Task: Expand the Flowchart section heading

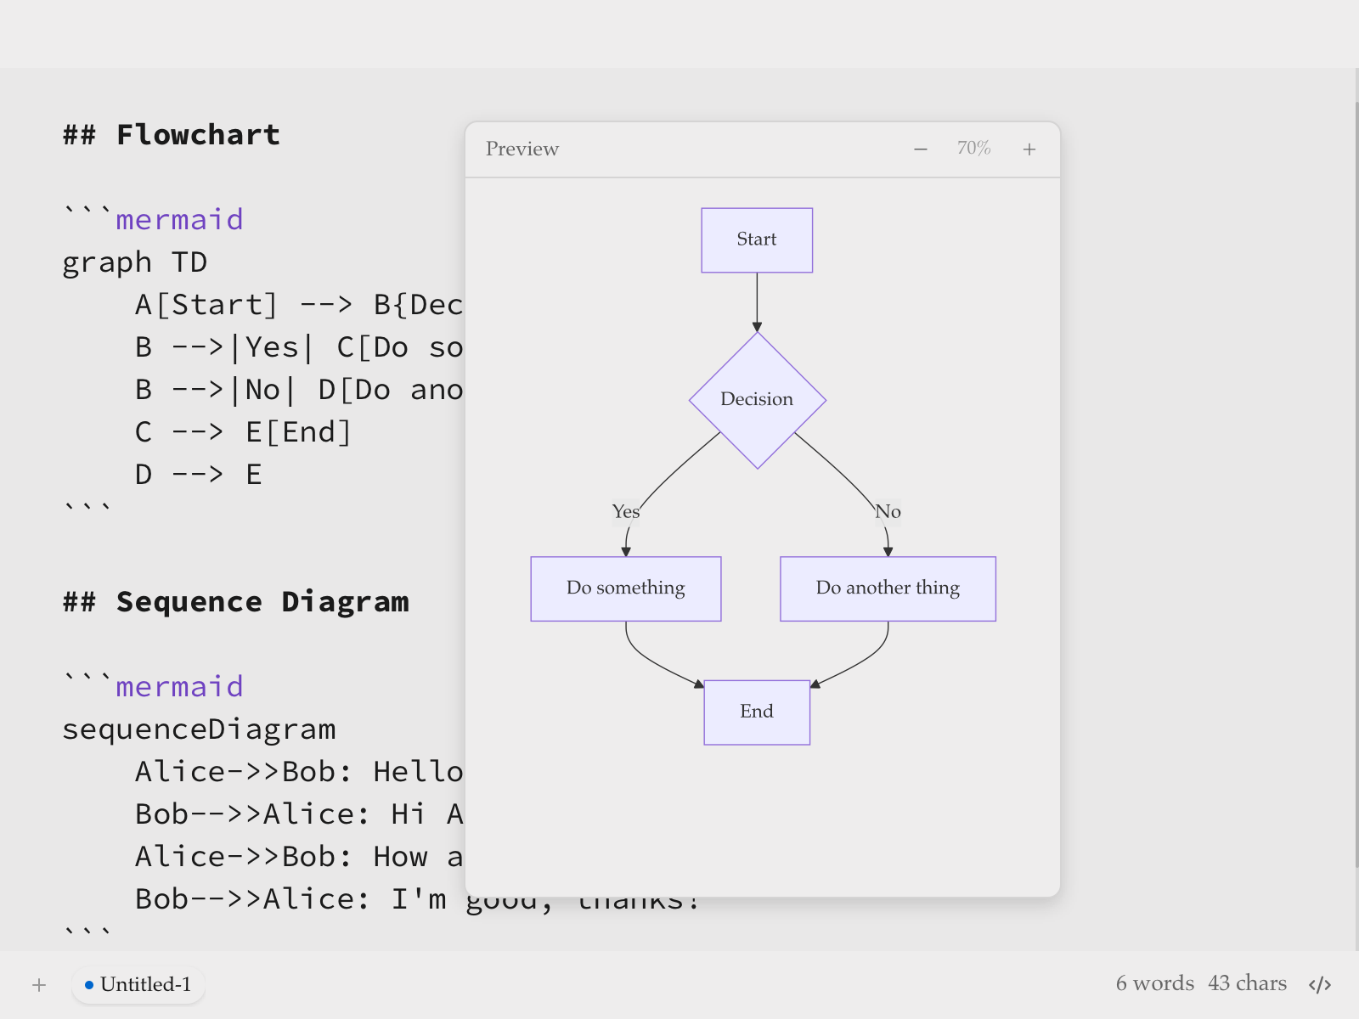Action: 170,134
